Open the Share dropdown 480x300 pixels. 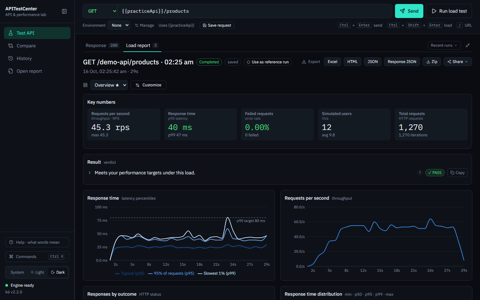click(458, 62)
